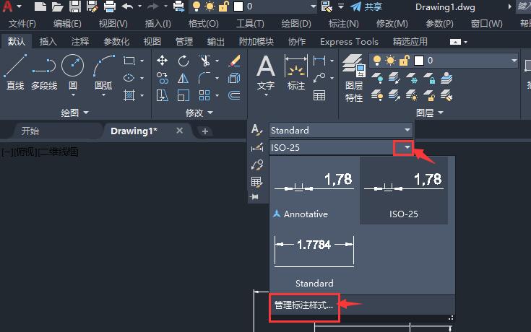Click the Stretch tool icon

pyautogui.click(x=163, y=95)
